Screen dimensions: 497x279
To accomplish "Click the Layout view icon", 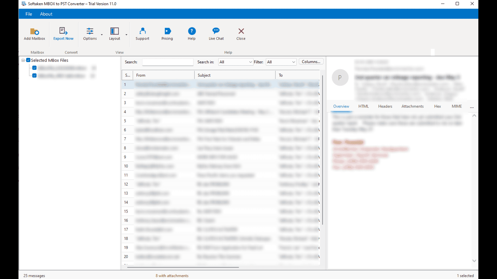I will pos(114,31).
